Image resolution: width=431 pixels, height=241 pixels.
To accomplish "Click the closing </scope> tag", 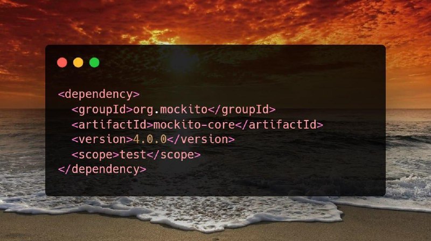I will click(173, 155).
